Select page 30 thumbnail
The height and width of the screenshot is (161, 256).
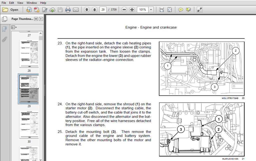[x=29, y=124]
